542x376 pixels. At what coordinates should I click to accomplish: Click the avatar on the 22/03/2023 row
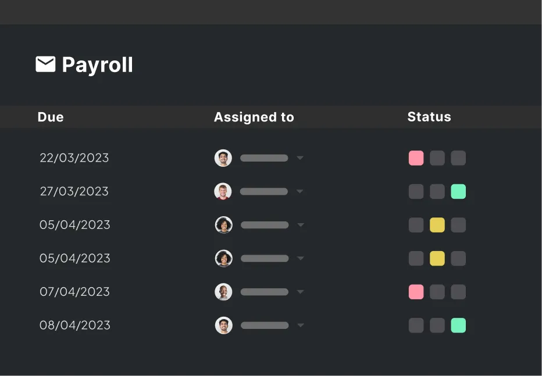pos(223,158)
